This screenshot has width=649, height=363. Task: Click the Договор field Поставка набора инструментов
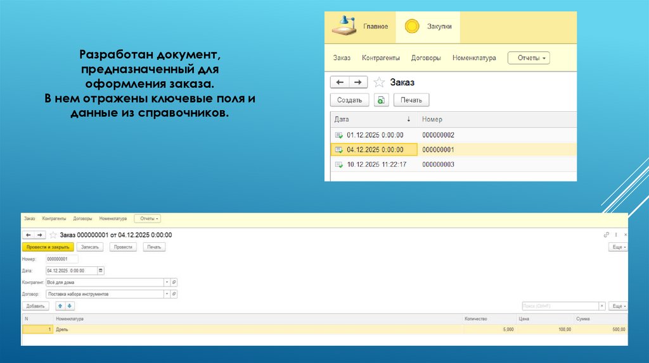click(x=105, y=294)
